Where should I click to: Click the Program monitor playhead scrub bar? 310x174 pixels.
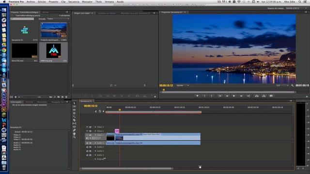tap(227, 92)
